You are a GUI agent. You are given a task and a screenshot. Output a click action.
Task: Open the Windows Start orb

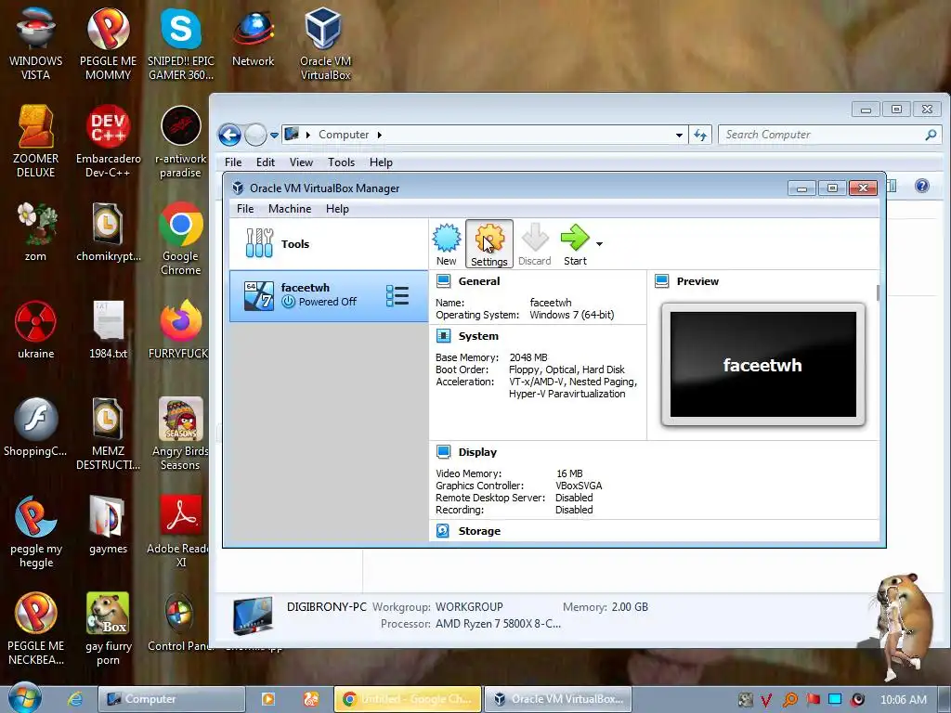click(x=25, y=698)
